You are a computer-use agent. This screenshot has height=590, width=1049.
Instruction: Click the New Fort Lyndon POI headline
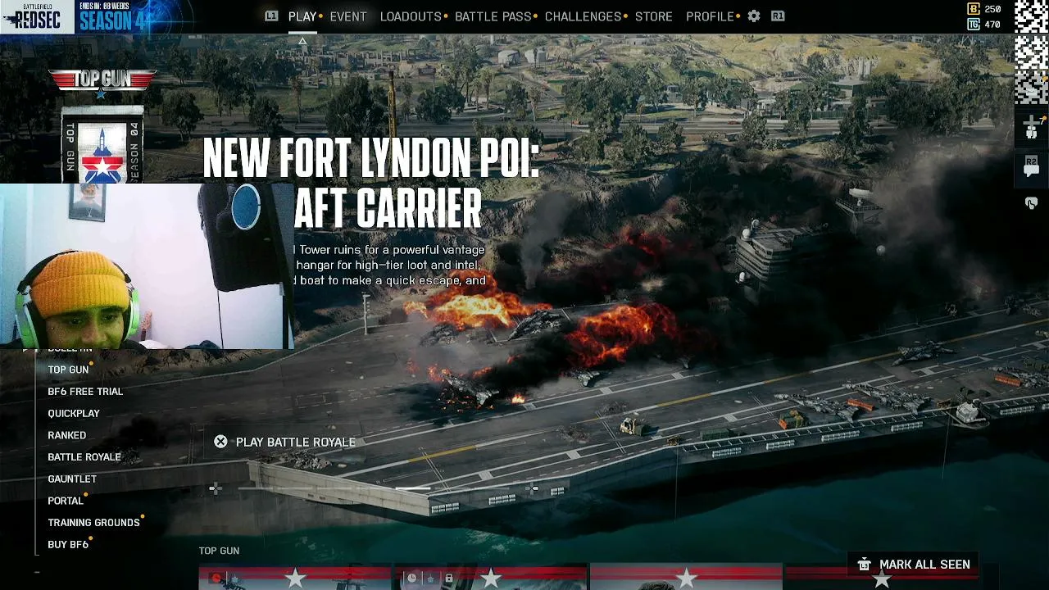tap(370, 183)
